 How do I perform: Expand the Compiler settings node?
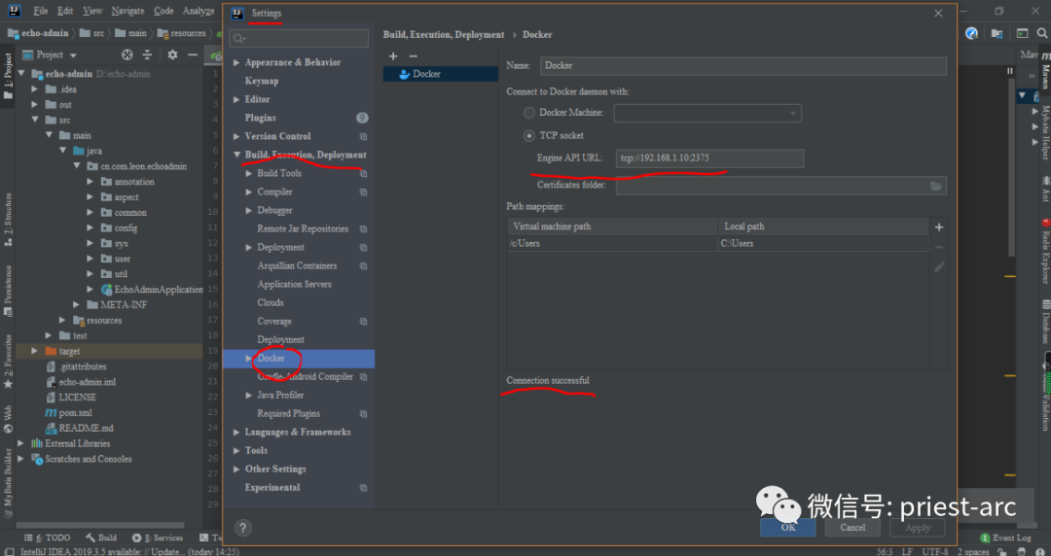[249, 191]
